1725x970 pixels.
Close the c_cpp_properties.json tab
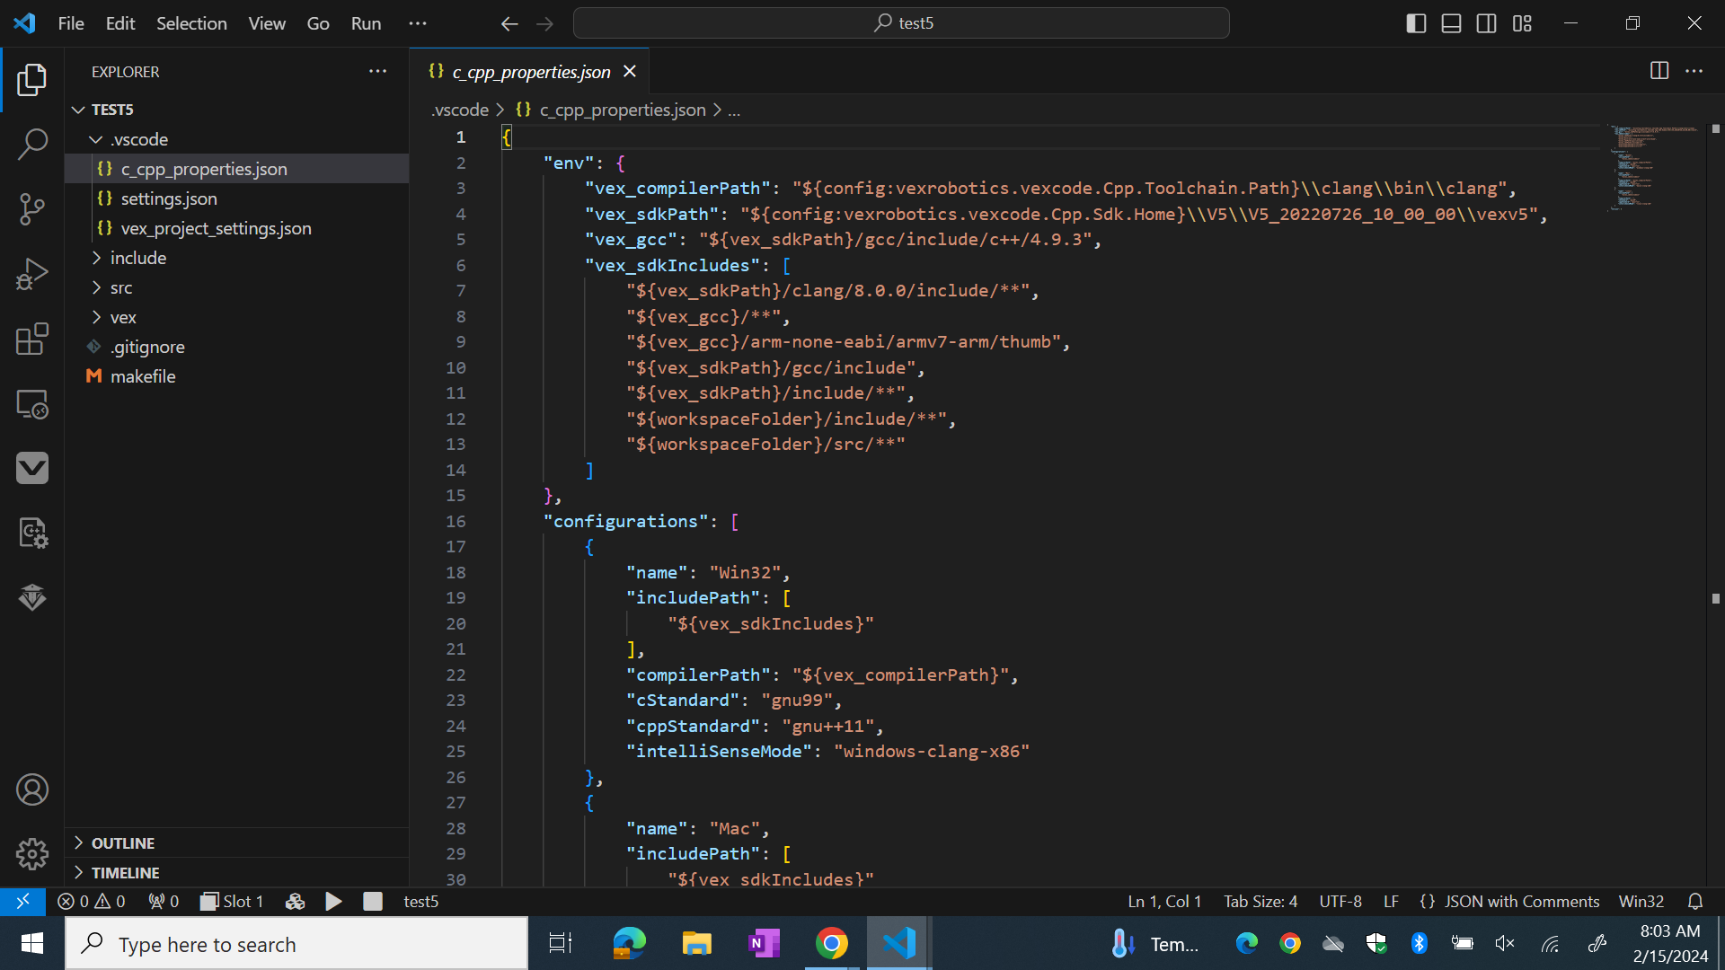coord(630,71)
